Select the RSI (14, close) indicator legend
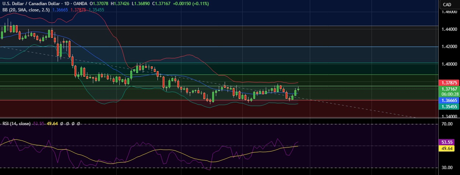The width and height of the screenshot is (460, 175). [17, 124]
